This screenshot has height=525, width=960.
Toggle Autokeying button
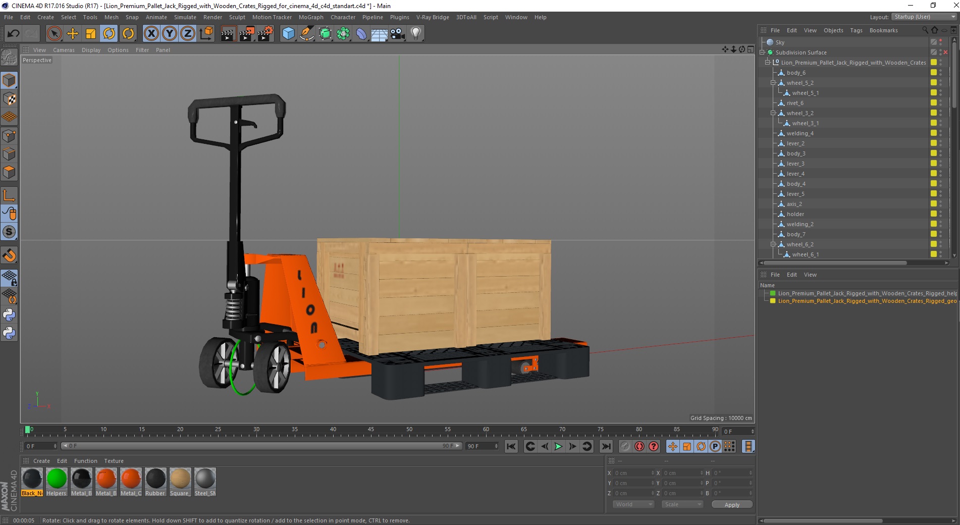click(x=639, y=446)
